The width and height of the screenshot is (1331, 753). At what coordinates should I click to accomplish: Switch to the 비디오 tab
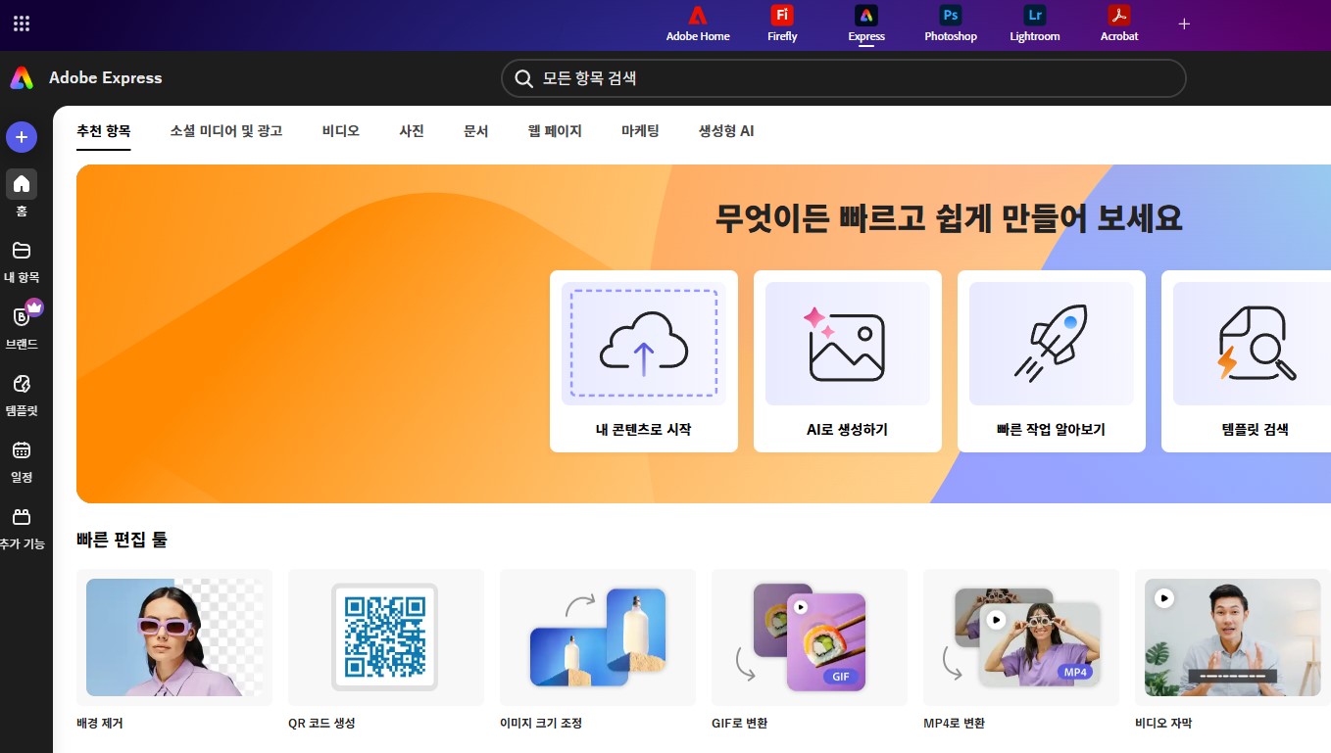pyautogui.click(x=340, y=130)
